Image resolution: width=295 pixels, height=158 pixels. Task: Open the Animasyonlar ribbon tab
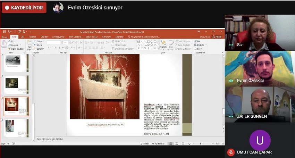(x=58, y=36)
